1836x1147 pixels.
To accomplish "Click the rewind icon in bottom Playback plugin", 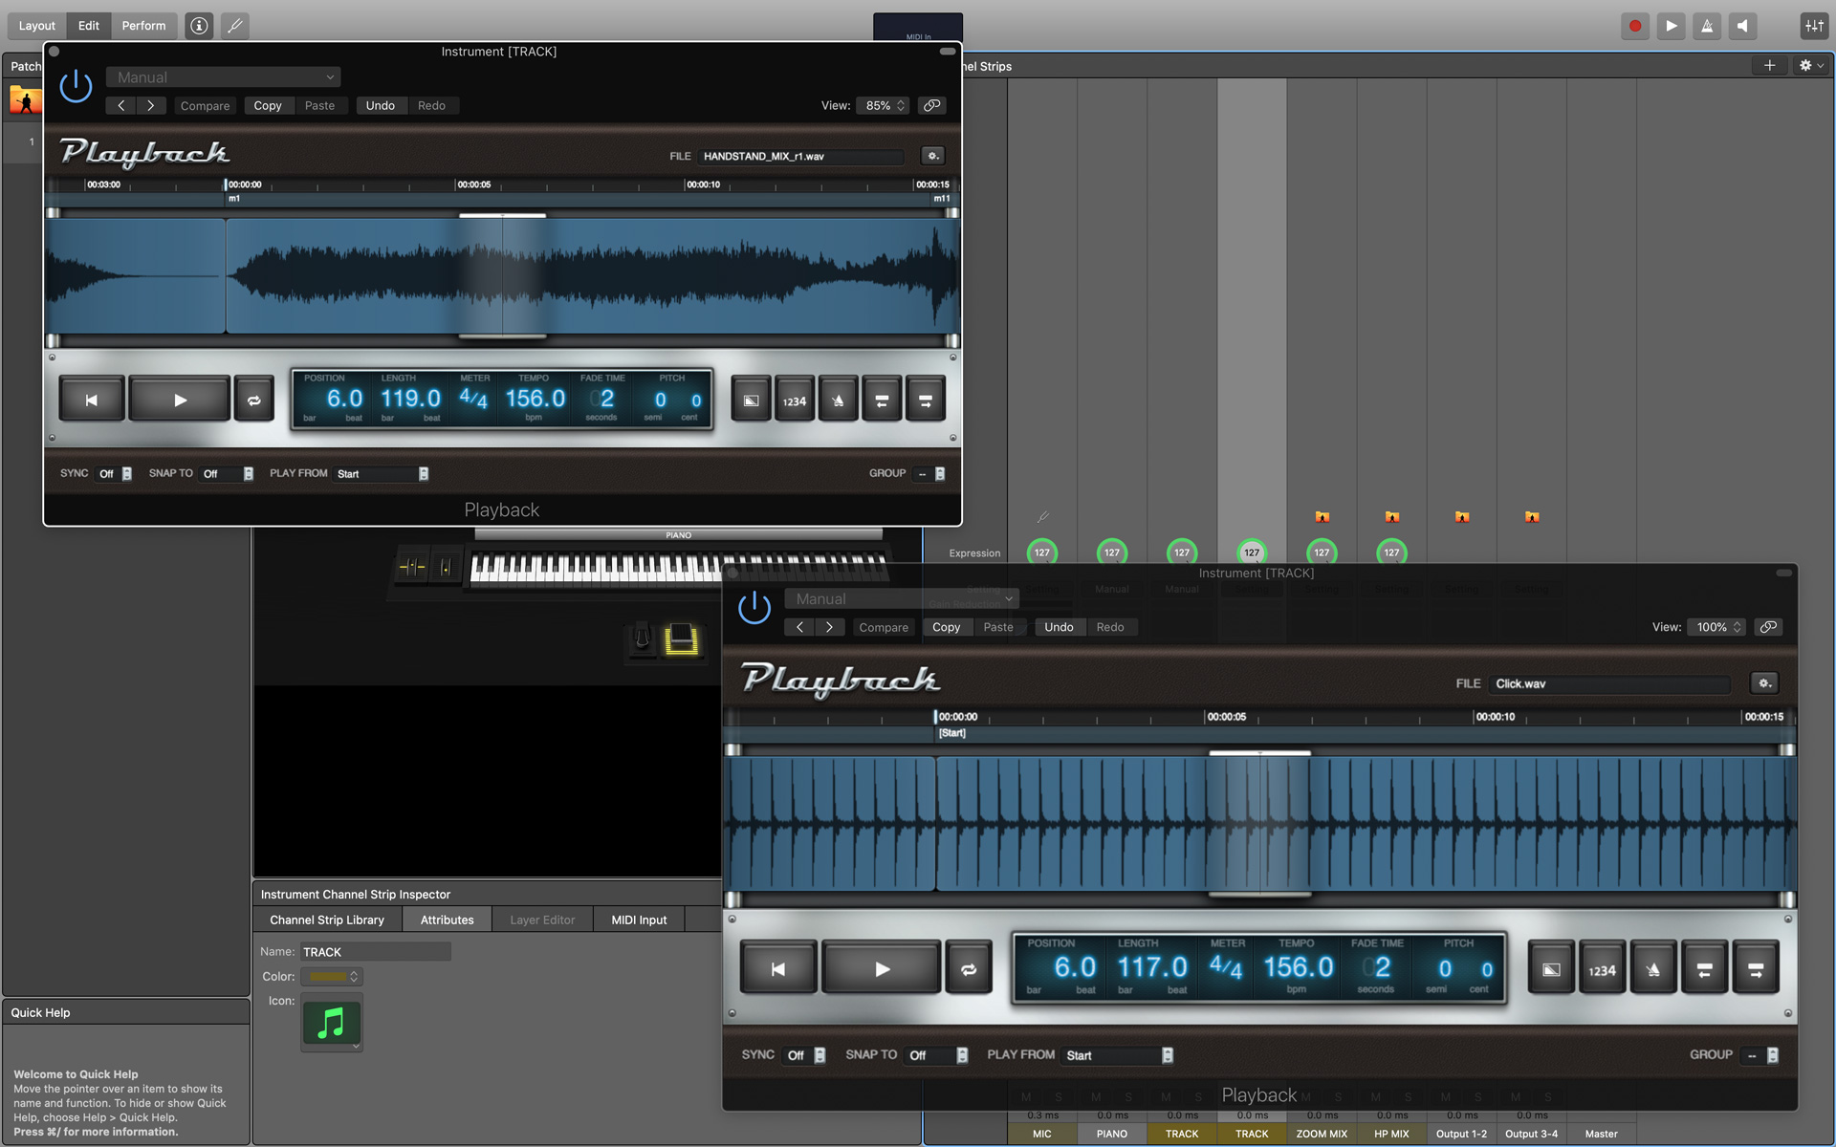I will [780, 968].
